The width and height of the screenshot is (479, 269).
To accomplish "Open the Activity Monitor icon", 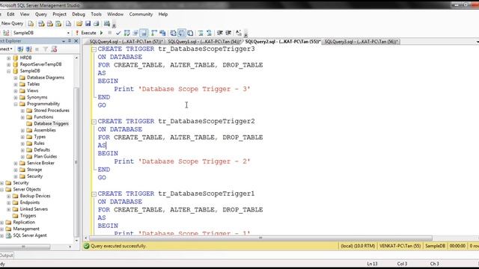I will point(106,23).
